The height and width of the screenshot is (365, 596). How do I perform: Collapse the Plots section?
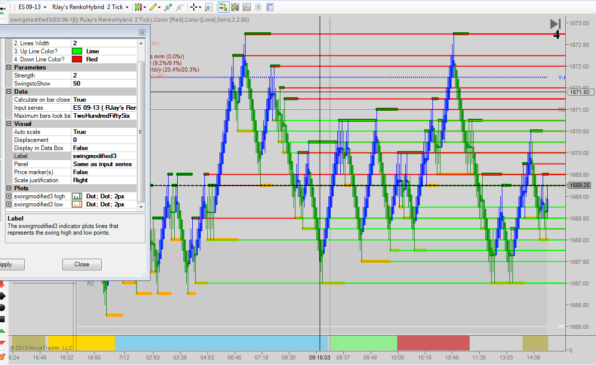coord(9,188)
